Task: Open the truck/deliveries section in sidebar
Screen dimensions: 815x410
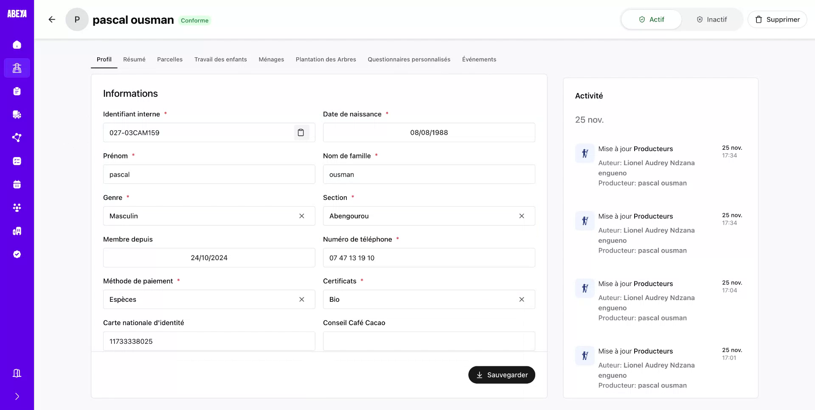Action: click(17, 114)
